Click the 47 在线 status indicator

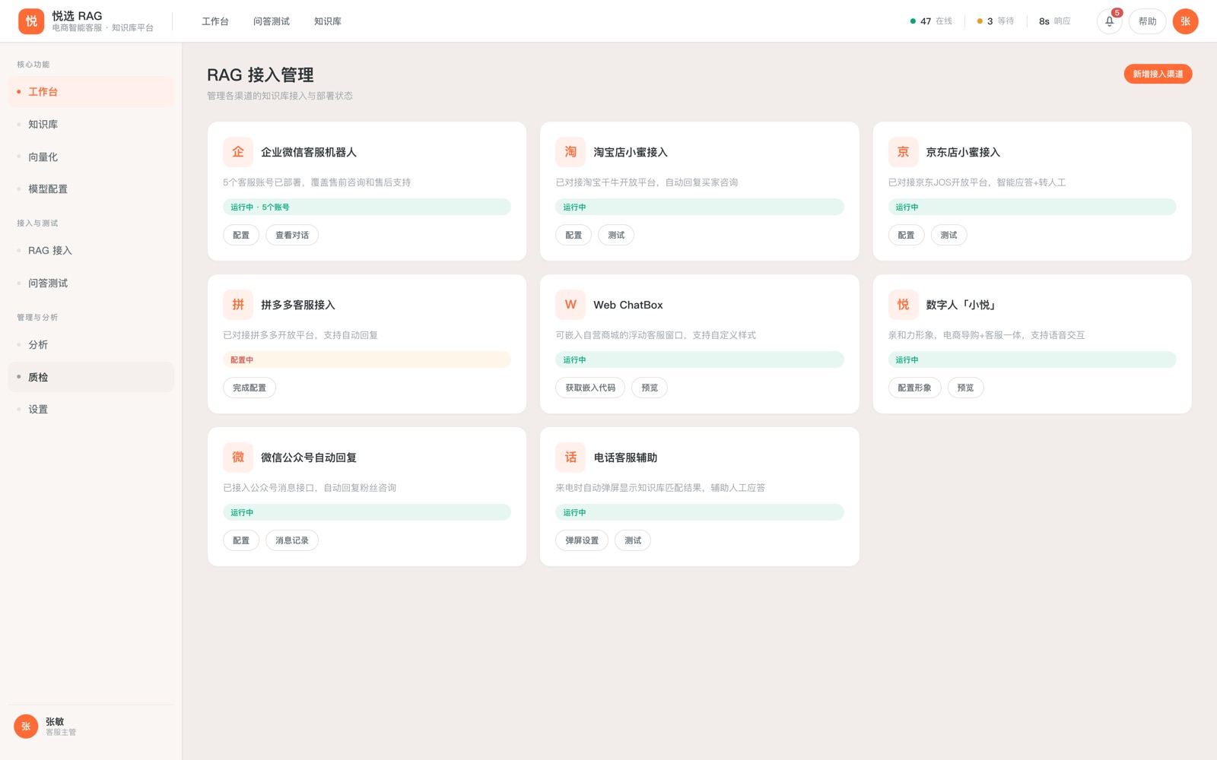coord(931,21)
